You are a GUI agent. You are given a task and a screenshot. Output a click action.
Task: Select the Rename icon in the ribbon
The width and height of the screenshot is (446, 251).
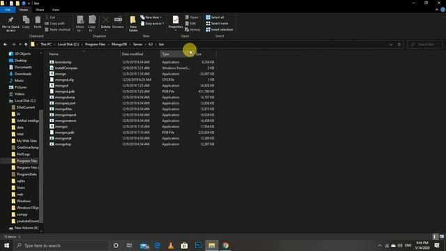tap(118, 22)
